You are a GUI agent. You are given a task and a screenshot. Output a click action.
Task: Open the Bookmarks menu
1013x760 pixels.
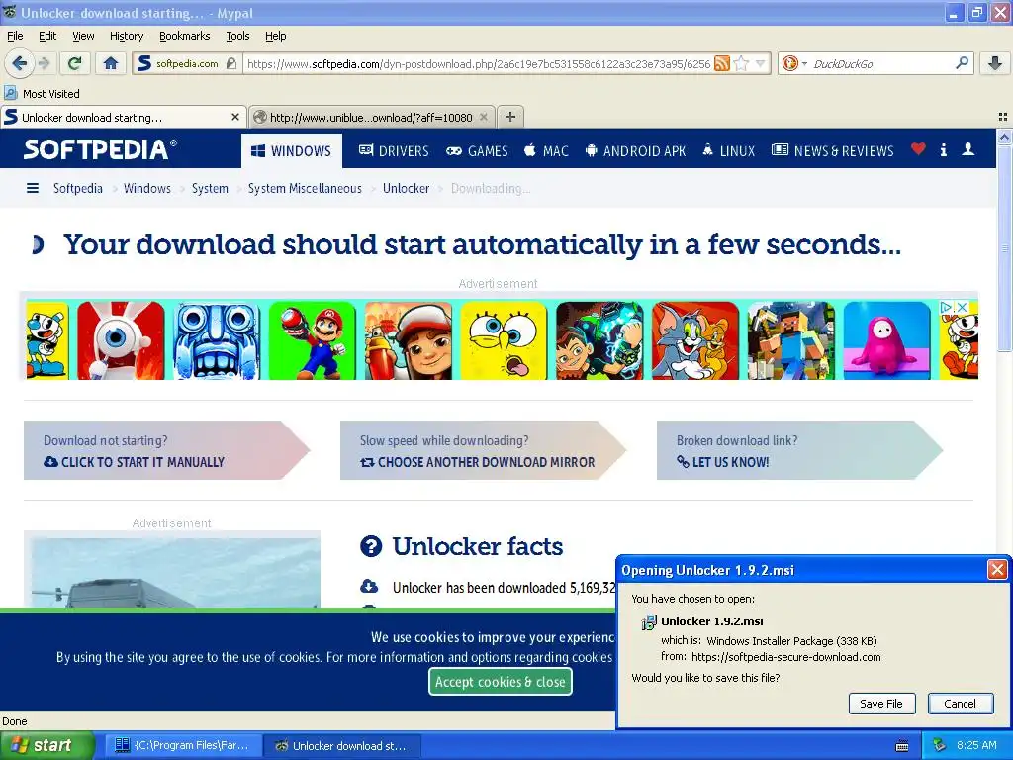click(x=185, y=36)
